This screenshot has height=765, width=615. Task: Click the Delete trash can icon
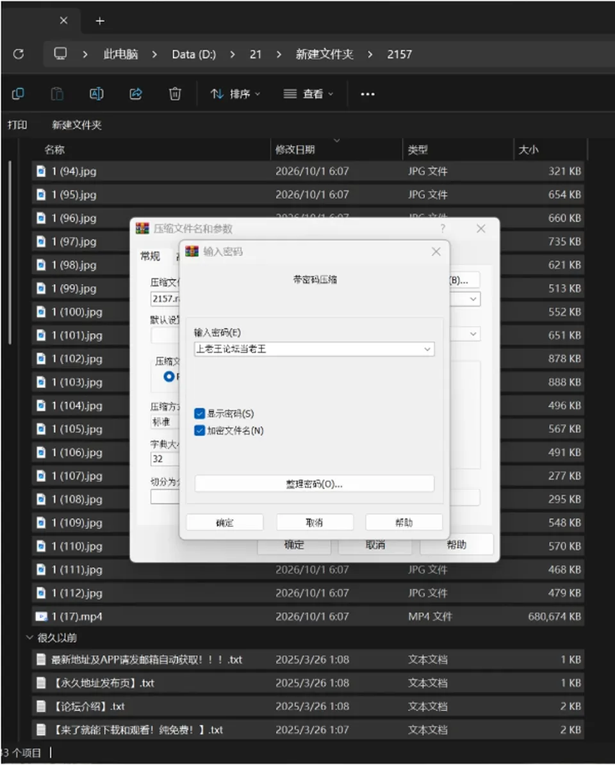tap(175, 93)
